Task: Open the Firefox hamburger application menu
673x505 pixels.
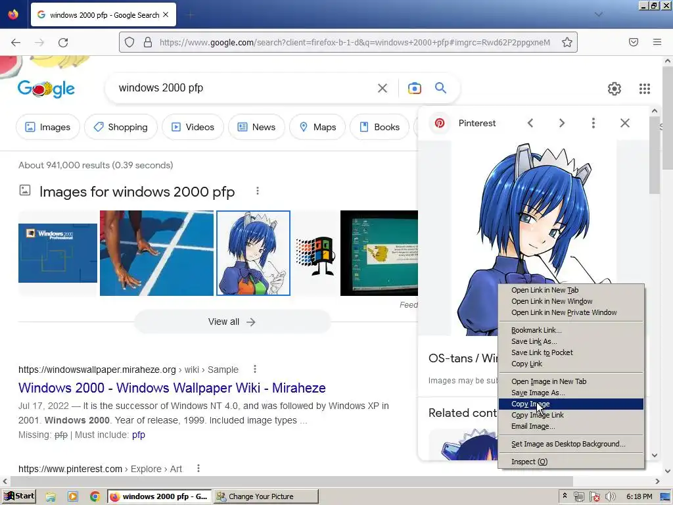Action: 657,42
